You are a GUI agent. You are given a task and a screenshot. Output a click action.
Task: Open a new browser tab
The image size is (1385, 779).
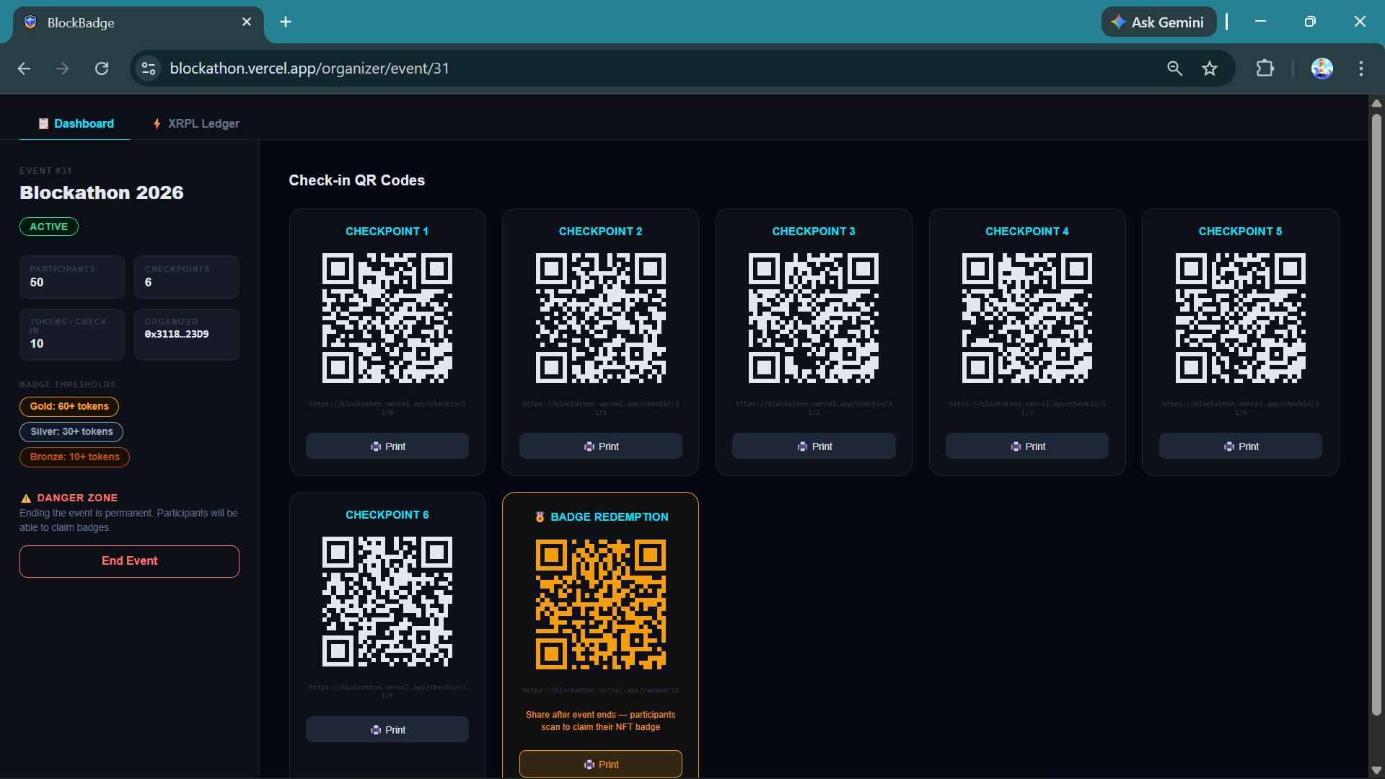click(x=286, y=22)
